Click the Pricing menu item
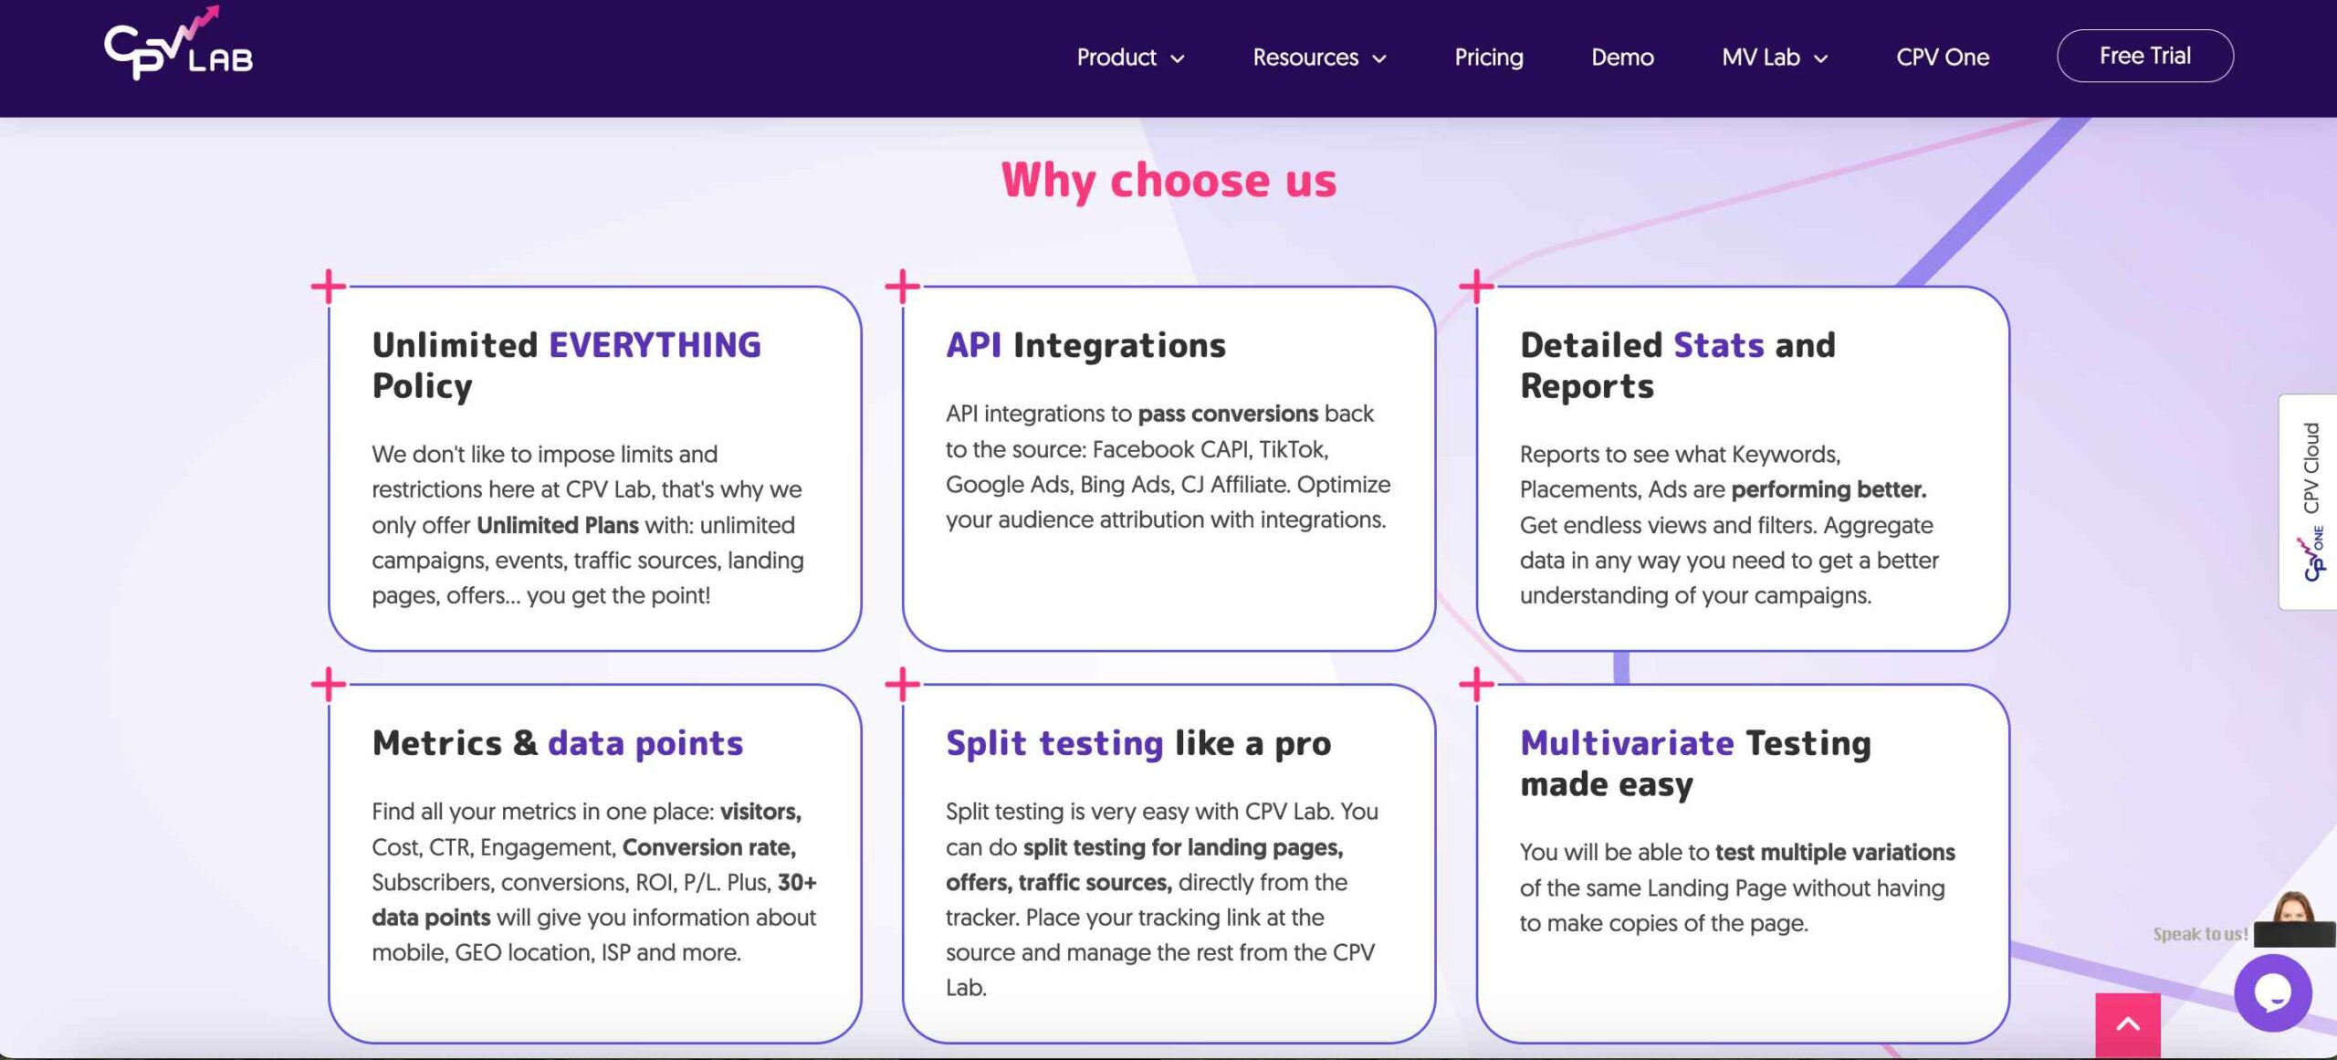The image size is (2337, 1060). pos(1491,55)
